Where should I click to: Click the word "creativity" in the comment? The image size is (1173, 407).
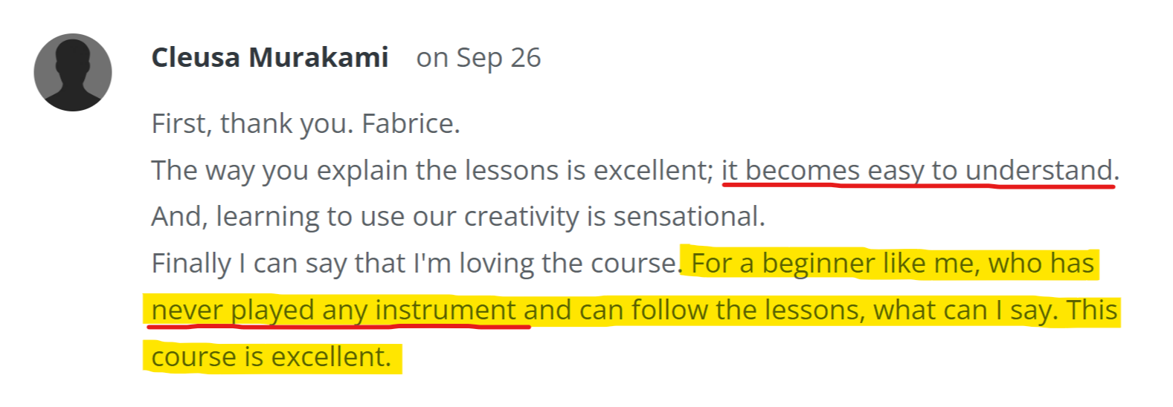[x=521, y=217]
